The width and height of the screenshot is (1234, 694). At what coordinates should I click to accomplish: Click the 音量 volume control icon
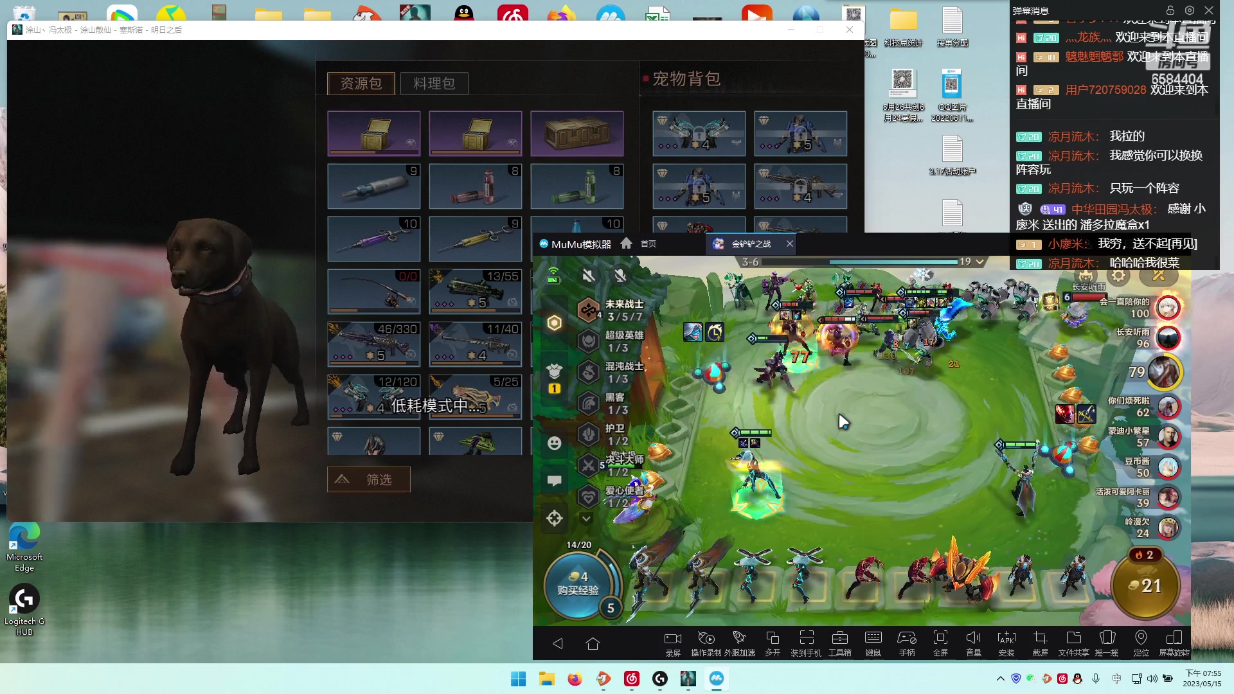[x=973, y=639]
